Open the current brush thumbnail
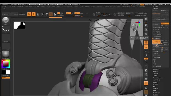Screen dimensions: 171x96 click(x=6, y=20)
